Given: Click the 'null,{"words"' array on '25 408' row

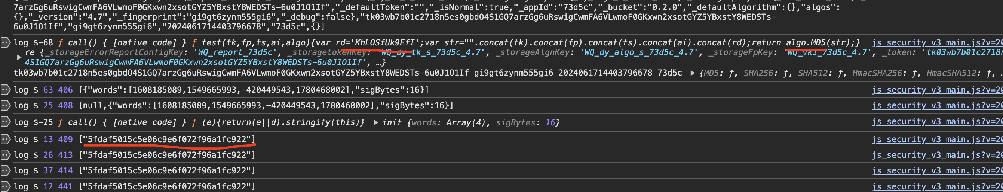Looking at the screenshot, I should [266, 105].
